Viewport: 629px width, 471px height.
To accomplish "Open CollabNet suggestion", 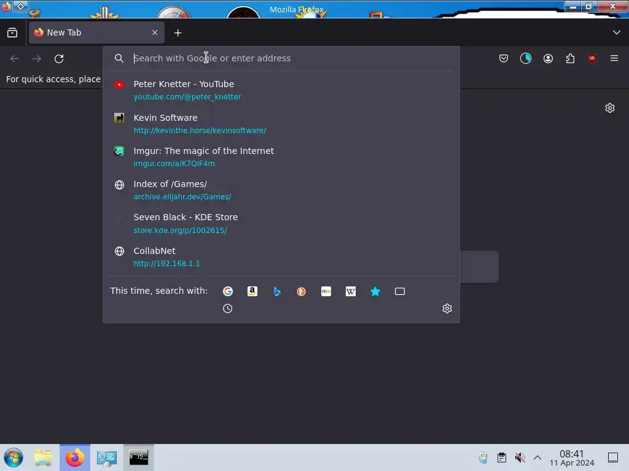I will pos(281,257).
